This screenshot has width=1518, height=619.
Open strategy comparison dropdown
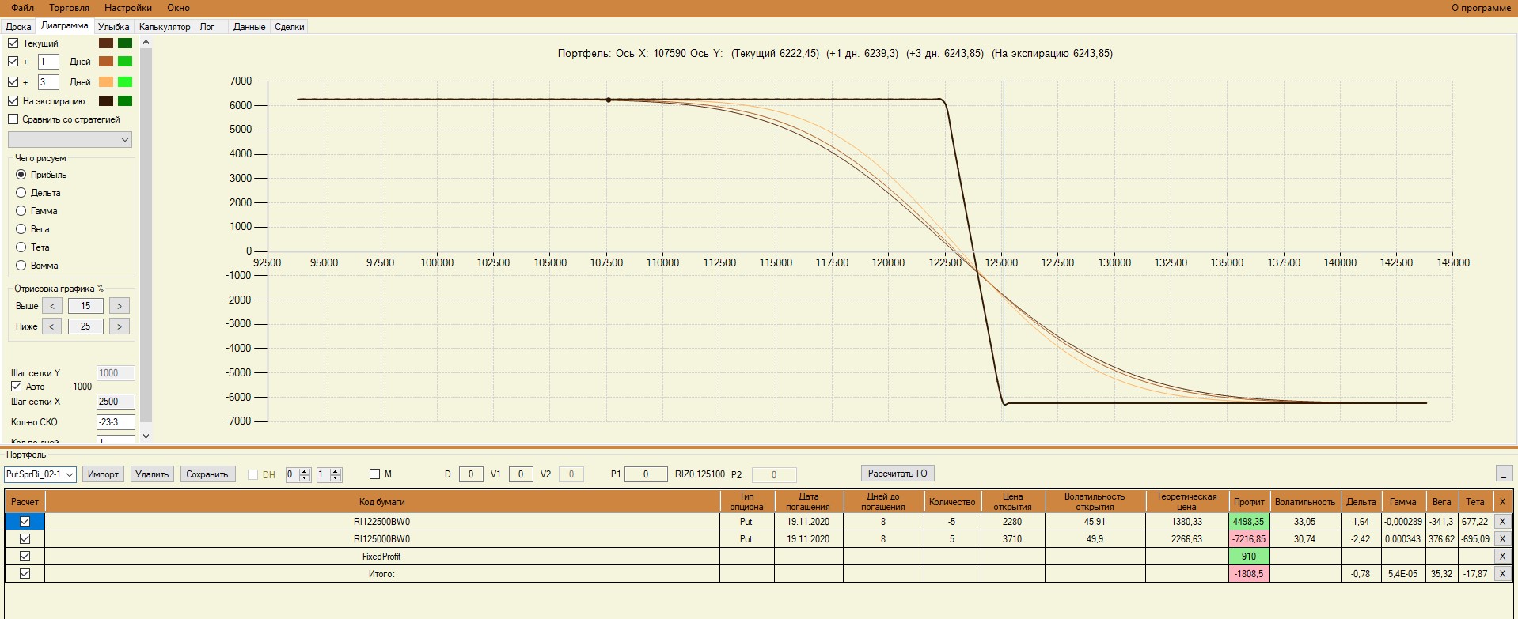70,140
